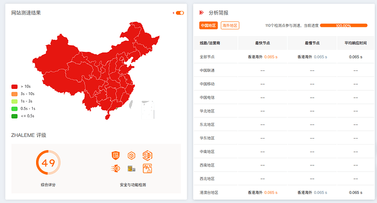Switch to the 海外地区 tab

(230, 26)
